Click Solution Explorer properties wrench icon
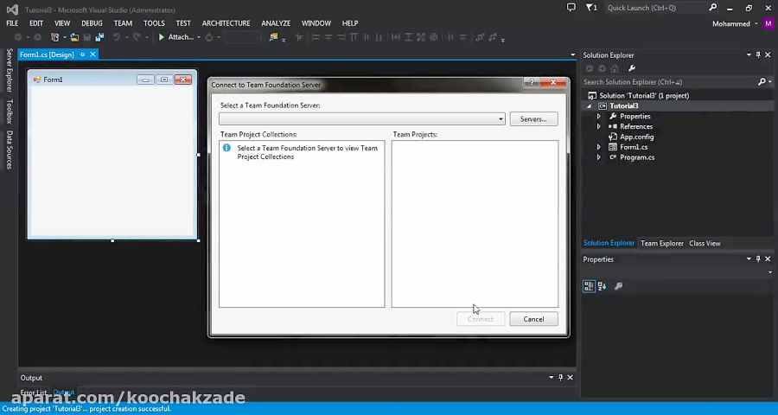Screen dimensions: 778x415 (632, 68)
